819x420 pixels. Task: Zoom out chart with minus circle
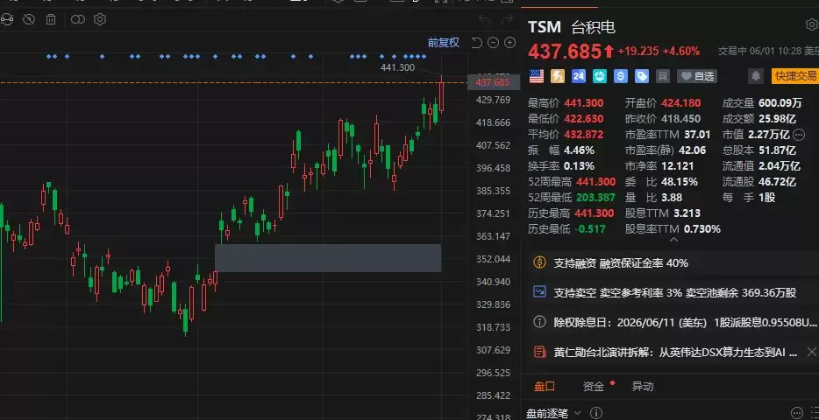click(493, 43)
